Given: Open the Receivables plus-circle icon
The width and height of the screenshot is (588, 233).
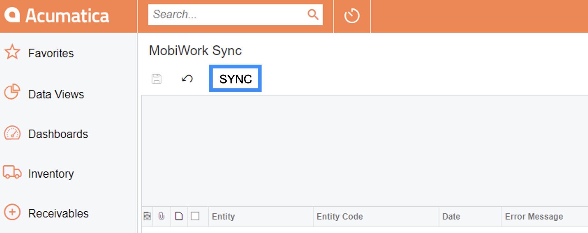Looking at the screenshot, I should (x=12, y=213).
